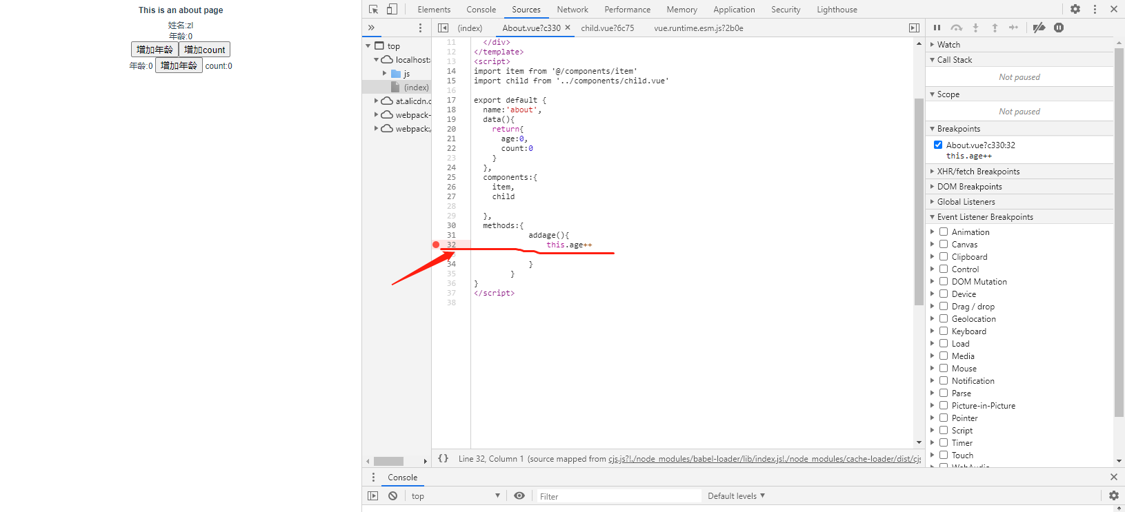This screenshot has width=1125, height=512.
Task: Click the step debugger icon
Action: coord(1013,28)
